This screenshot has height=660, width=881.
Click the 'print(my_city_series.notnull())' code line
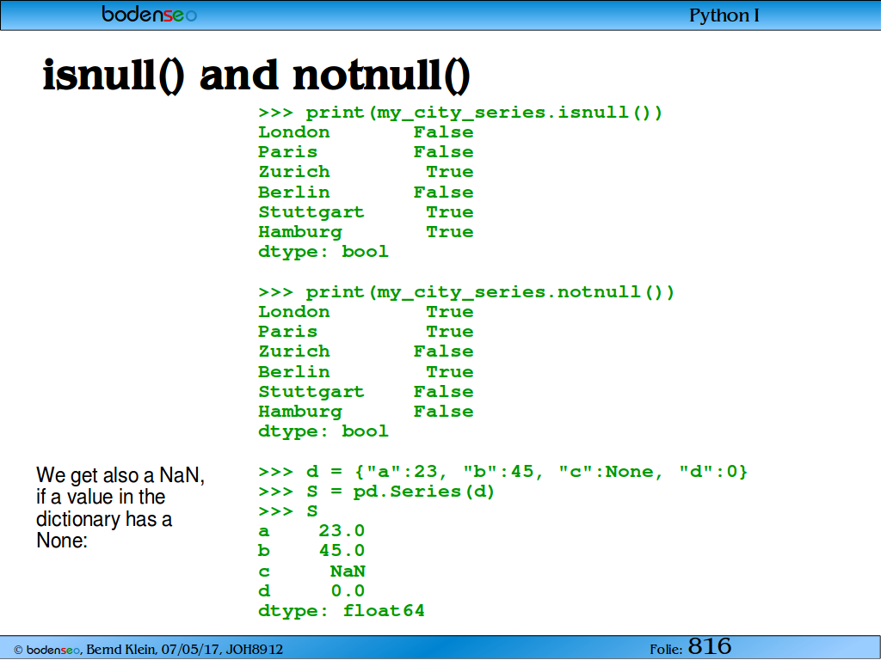click(x=465, y=292)
